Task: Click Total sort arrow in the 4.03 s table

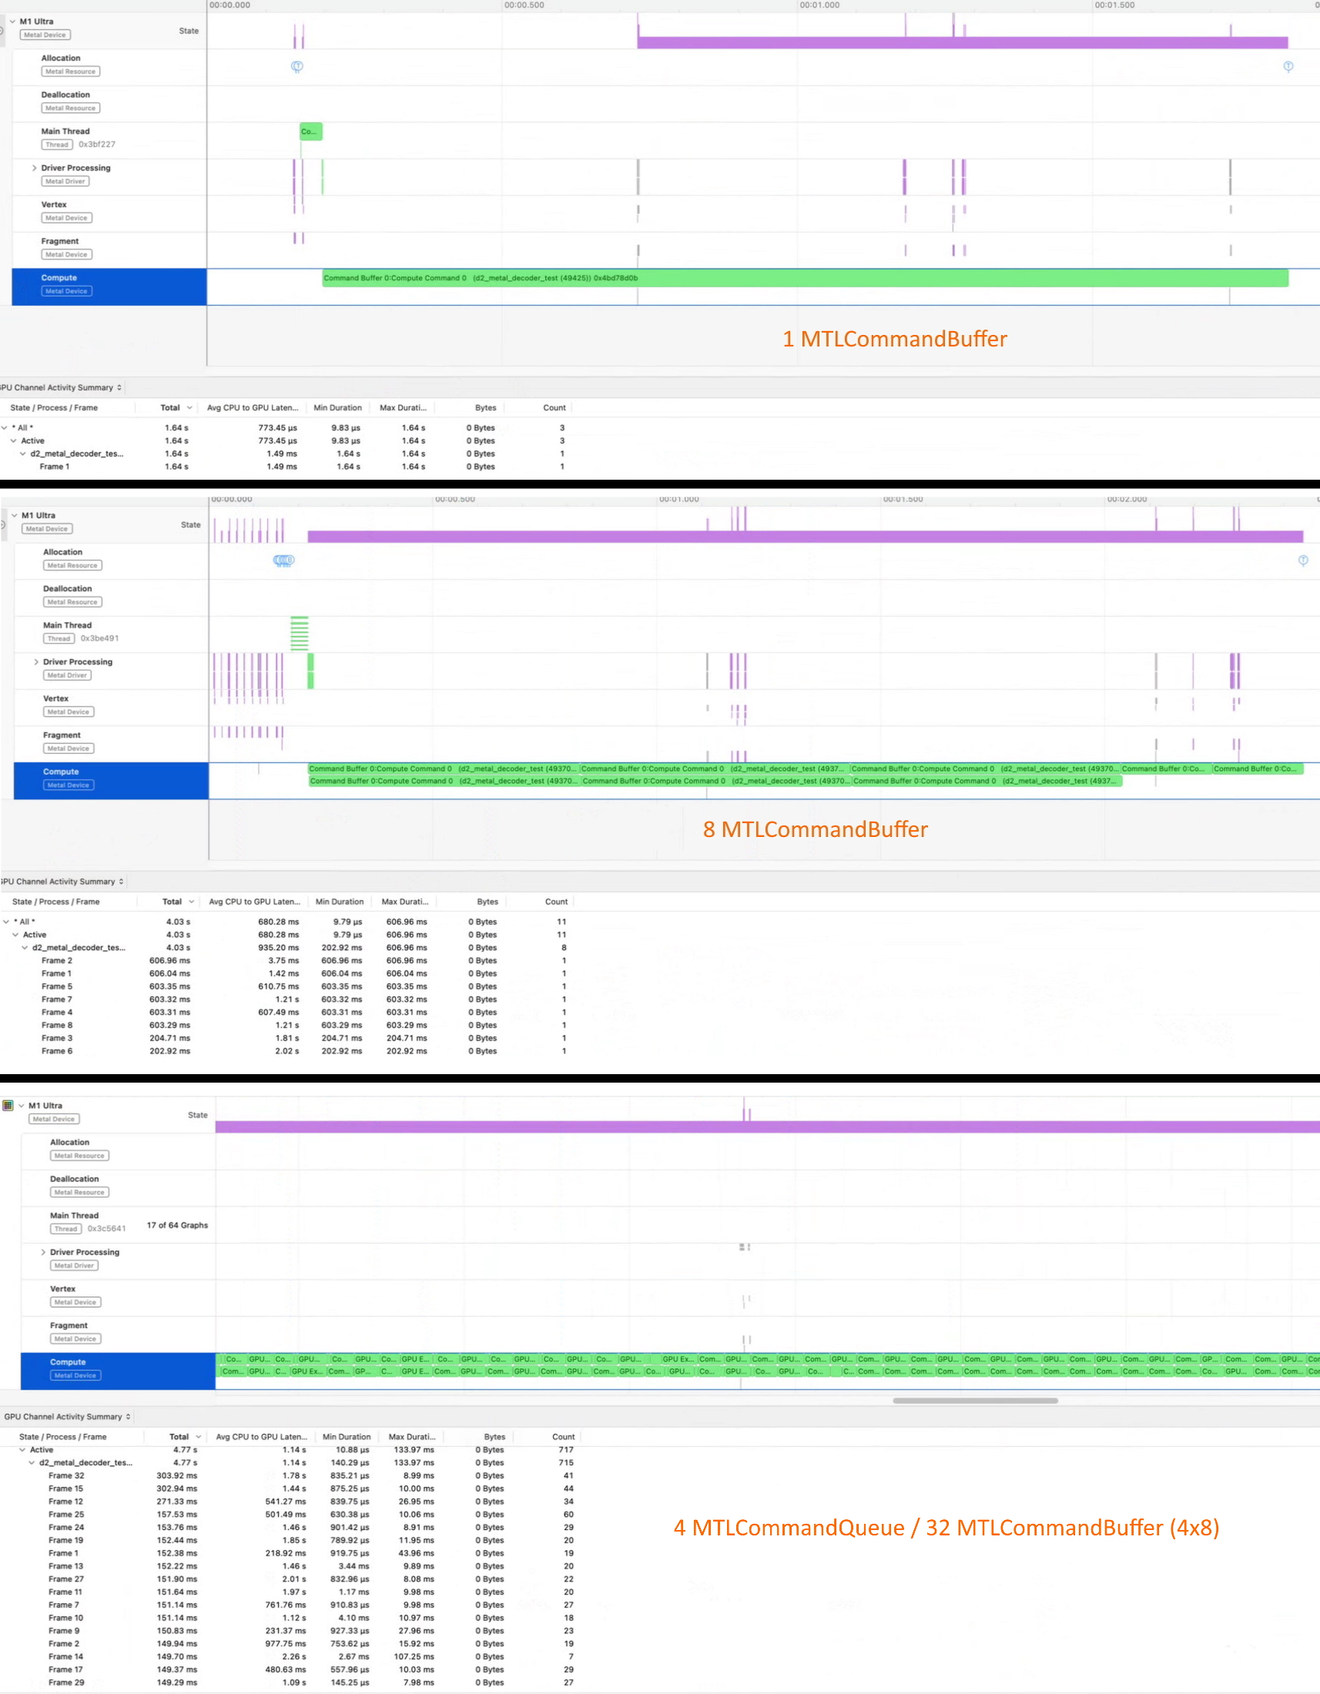Action: click(x=191, y=902)
